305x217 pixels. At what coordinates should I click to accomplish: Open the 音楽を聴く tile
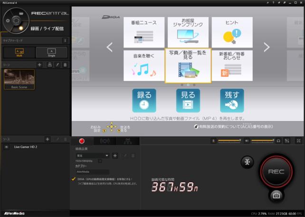[144, 66]
